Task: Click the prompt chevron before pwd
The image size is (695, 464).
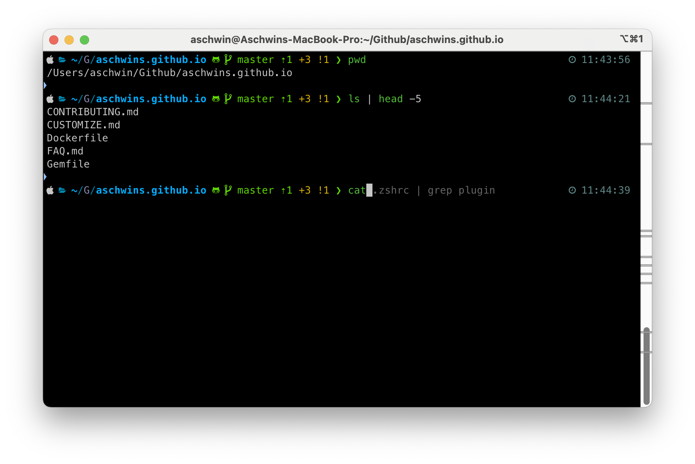Action: (x=338, y=60)
